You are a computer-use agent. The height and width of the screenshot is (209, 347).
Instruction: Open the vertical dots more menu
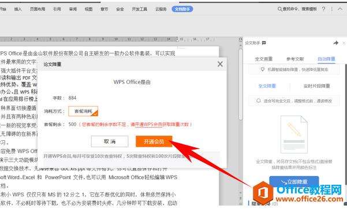[x=331, y=9]
